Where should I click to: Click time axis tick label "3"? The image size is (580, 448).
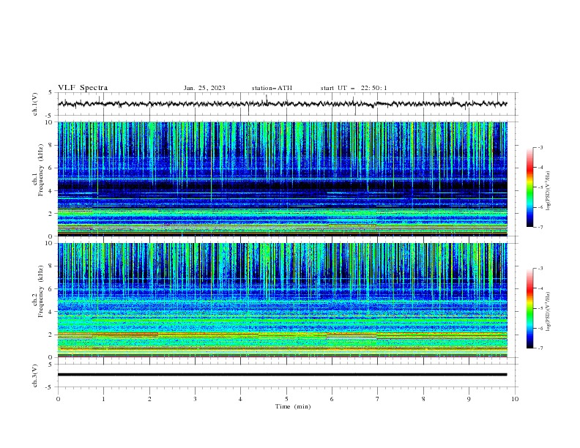point(196,399)
